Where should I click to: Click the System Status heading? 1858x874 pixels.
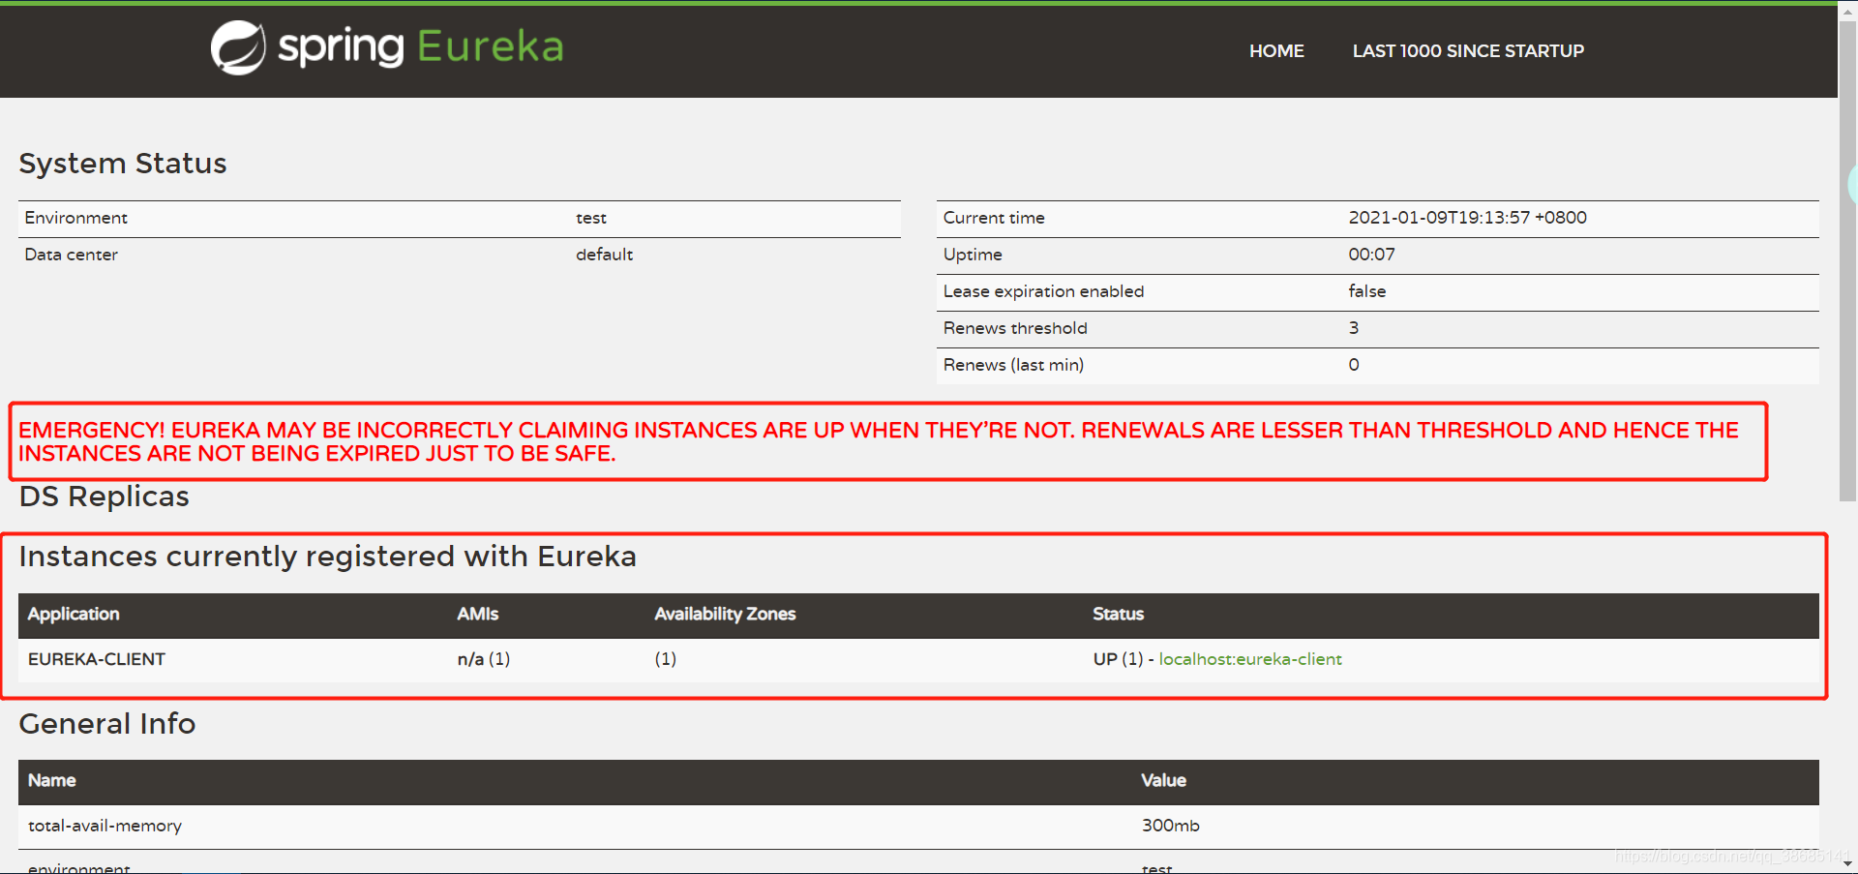point(123,164)
